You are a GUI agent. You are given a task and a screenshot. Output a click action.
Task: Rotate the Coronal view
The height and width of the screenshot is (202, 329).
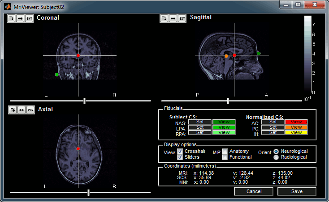(x=12, y=18)
